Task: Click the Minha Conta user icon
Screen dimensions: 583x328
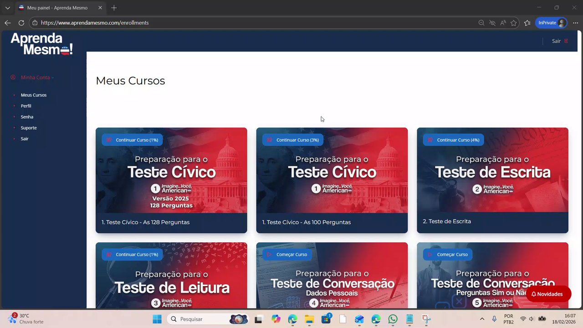Action: (13, 77)
